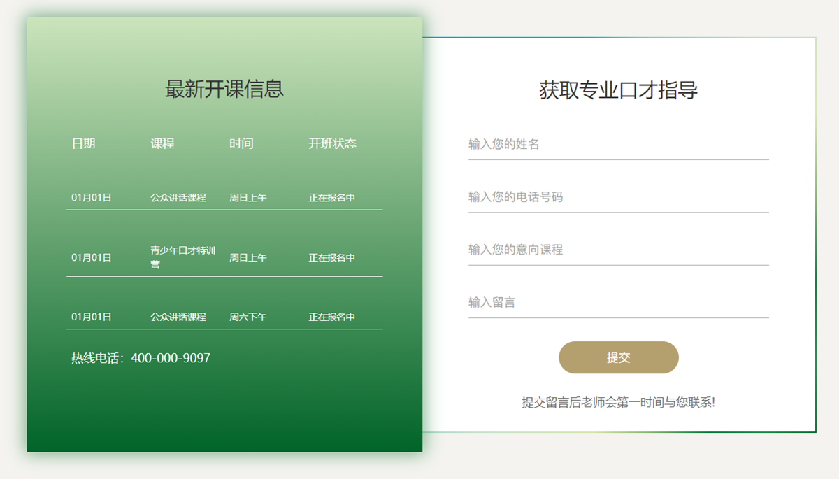Click 01月01日 date in 青少年口才特训营 row
This screenshot has width=839, height=479.
pos(92,257)
